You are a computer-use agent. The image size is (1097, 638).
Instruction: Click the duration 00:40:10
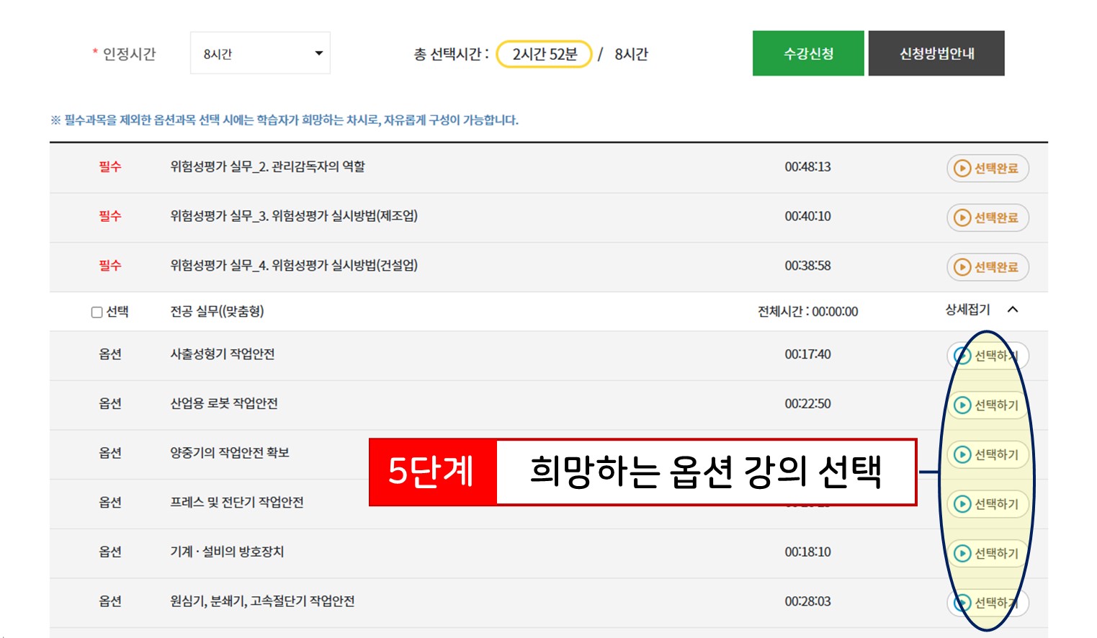807,216
